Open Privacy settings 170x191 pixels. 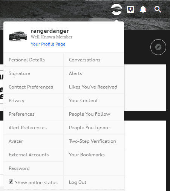[34, 101]
